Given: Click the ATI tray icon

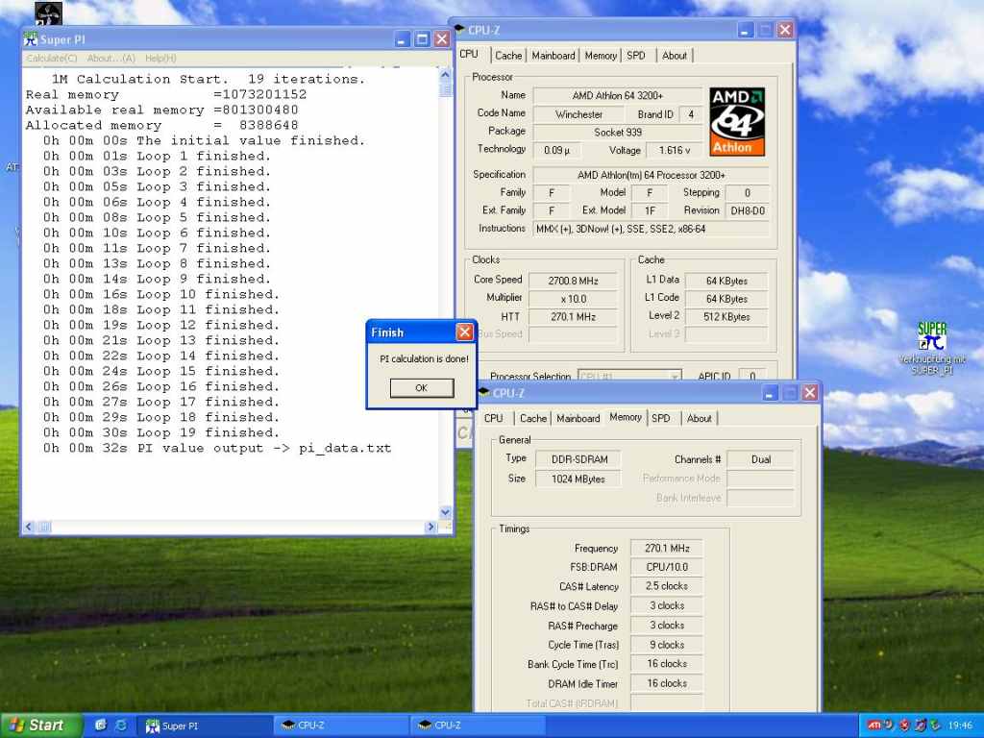Looking at the screenshot, I should coord(874,726).
